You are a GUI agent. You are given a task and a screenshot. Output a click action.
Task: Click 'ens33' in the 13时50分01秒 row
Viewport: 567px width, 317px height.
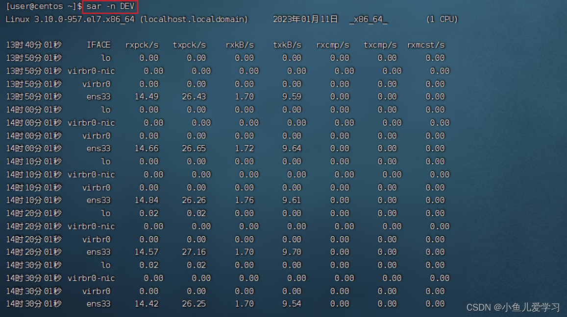[x=99, y=97]
